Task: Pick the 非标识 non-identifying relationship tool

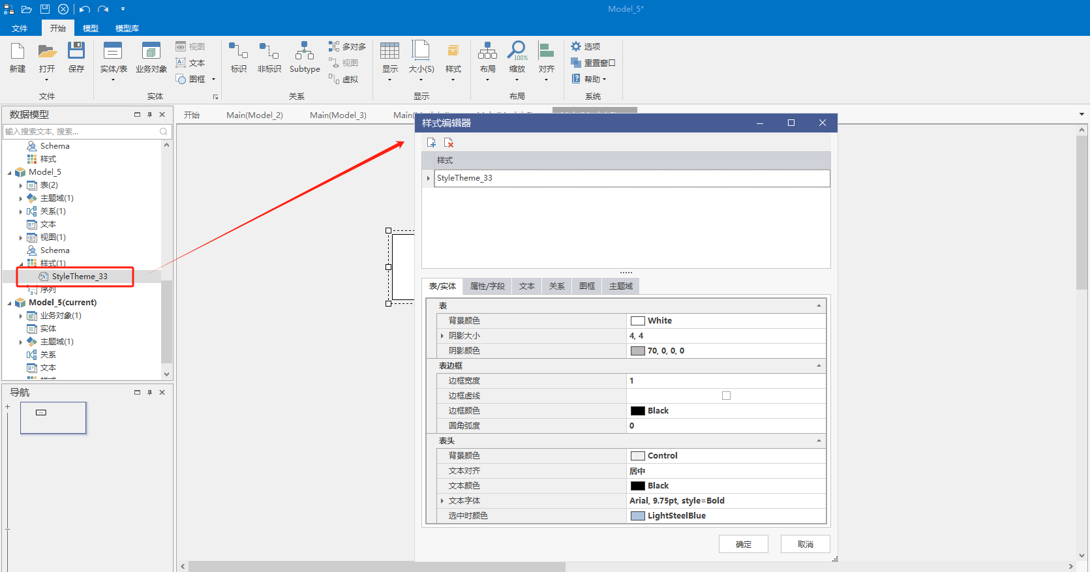Action: tap(269, 57)
